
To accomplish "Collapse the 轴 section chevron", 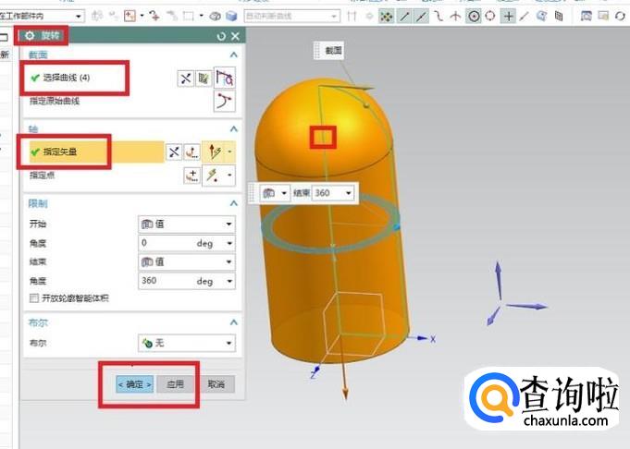I will click(x=233, y=128).
